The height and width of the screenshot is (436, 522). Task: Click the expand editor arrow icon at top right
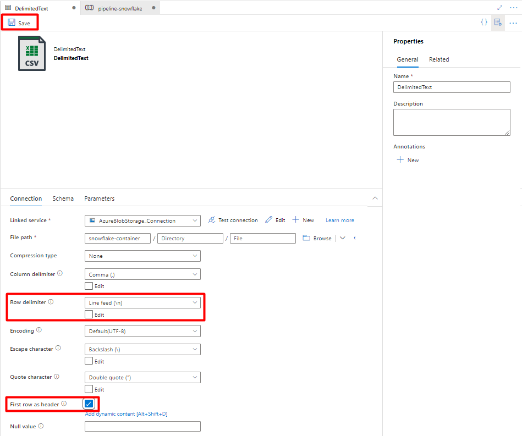point(499,8)
